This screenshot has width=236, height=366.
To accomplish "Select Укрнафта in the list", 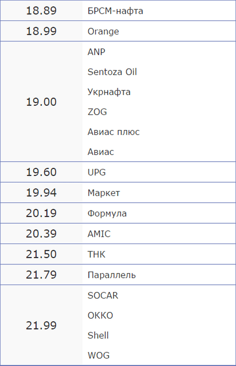I will pyautogui.click(x=109, y=92).
